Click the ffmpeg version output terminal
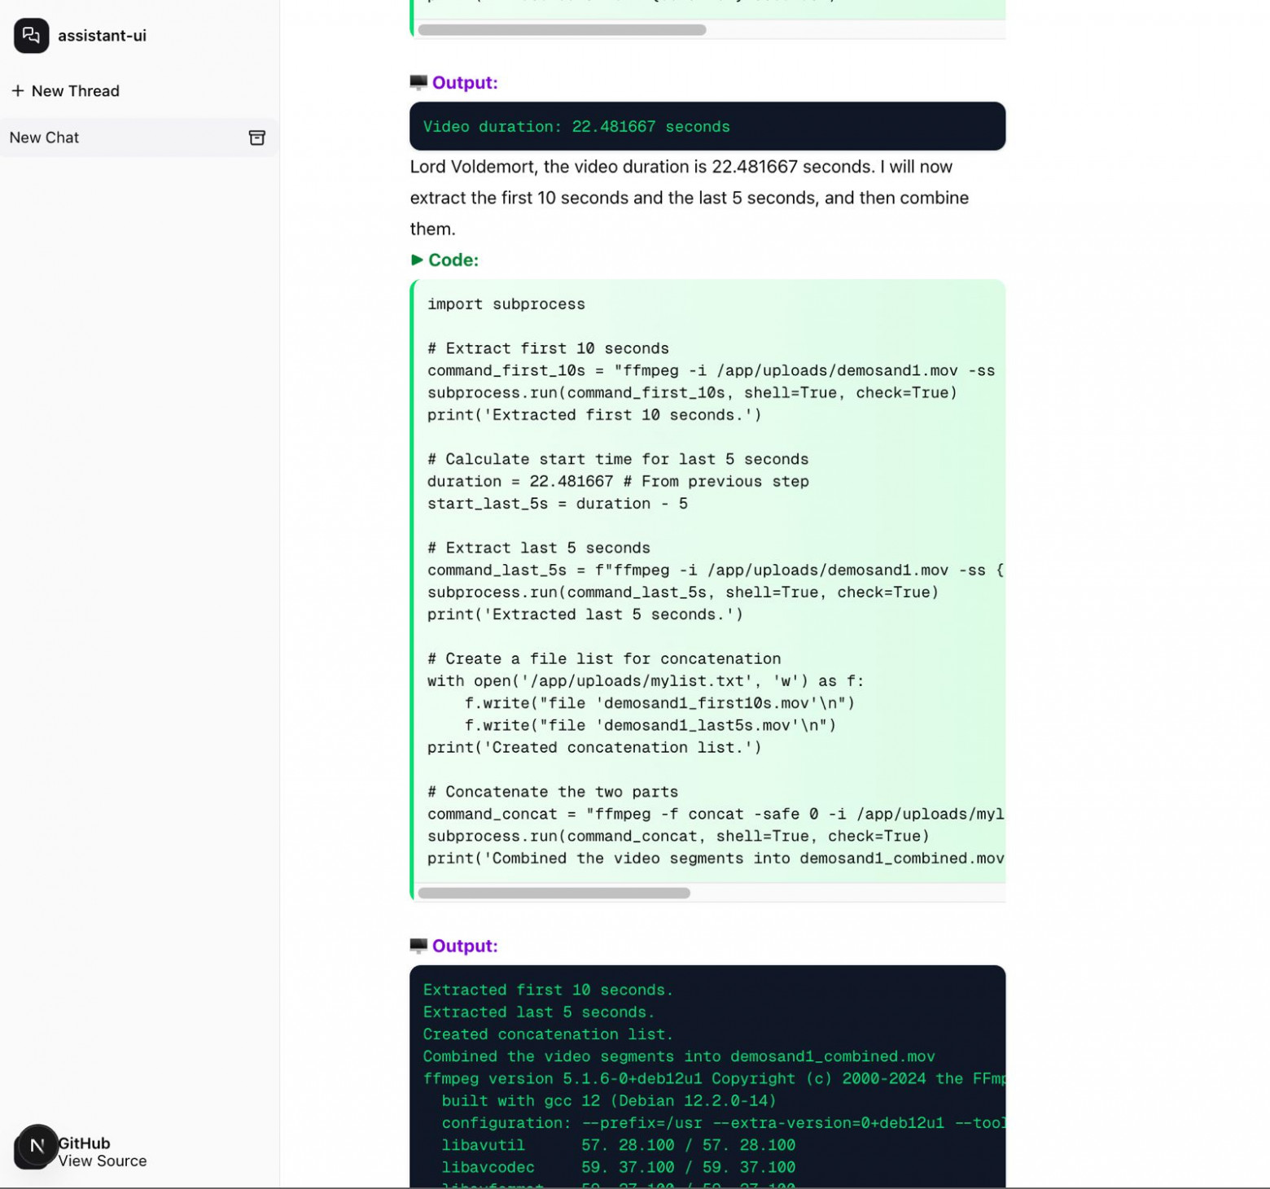Image resolution: width=1270 pixels, height=1189 pixels. (x=707, y=1082)
